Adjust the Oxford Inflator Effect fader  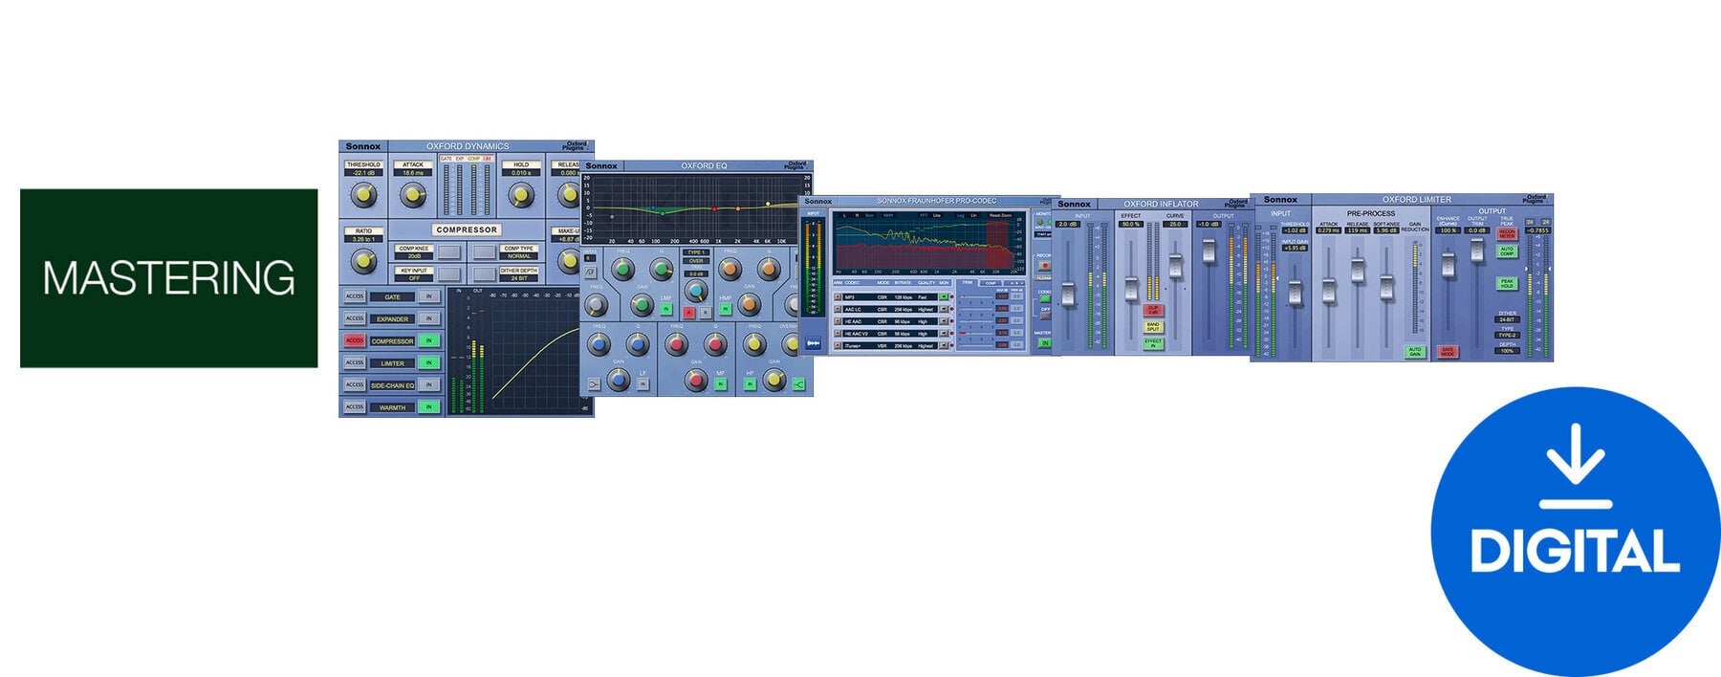(x=1131, y=289)
